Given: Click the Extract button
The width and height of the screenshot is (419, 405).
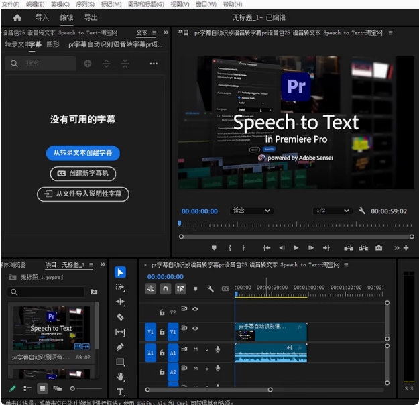Looking at the screenshot, I should tap(363, 248).
